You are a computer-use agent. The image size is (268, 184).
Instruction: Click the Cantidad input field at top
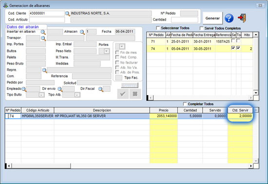(x=185, y=20)
